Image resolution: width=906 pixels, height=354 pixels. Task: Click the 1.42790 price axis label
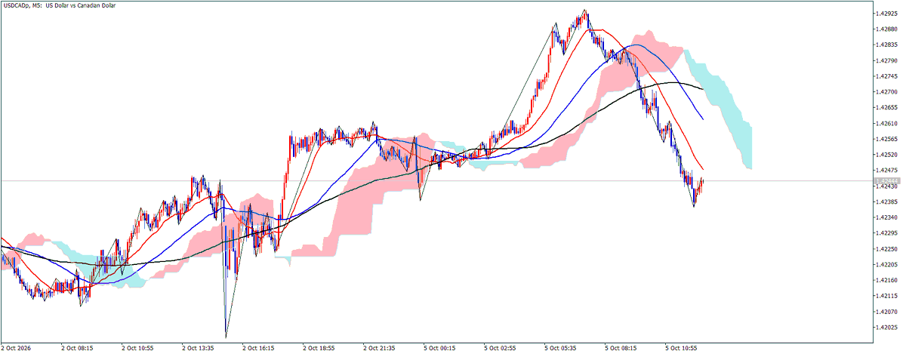pyautogui.click(x=887, y=60)
